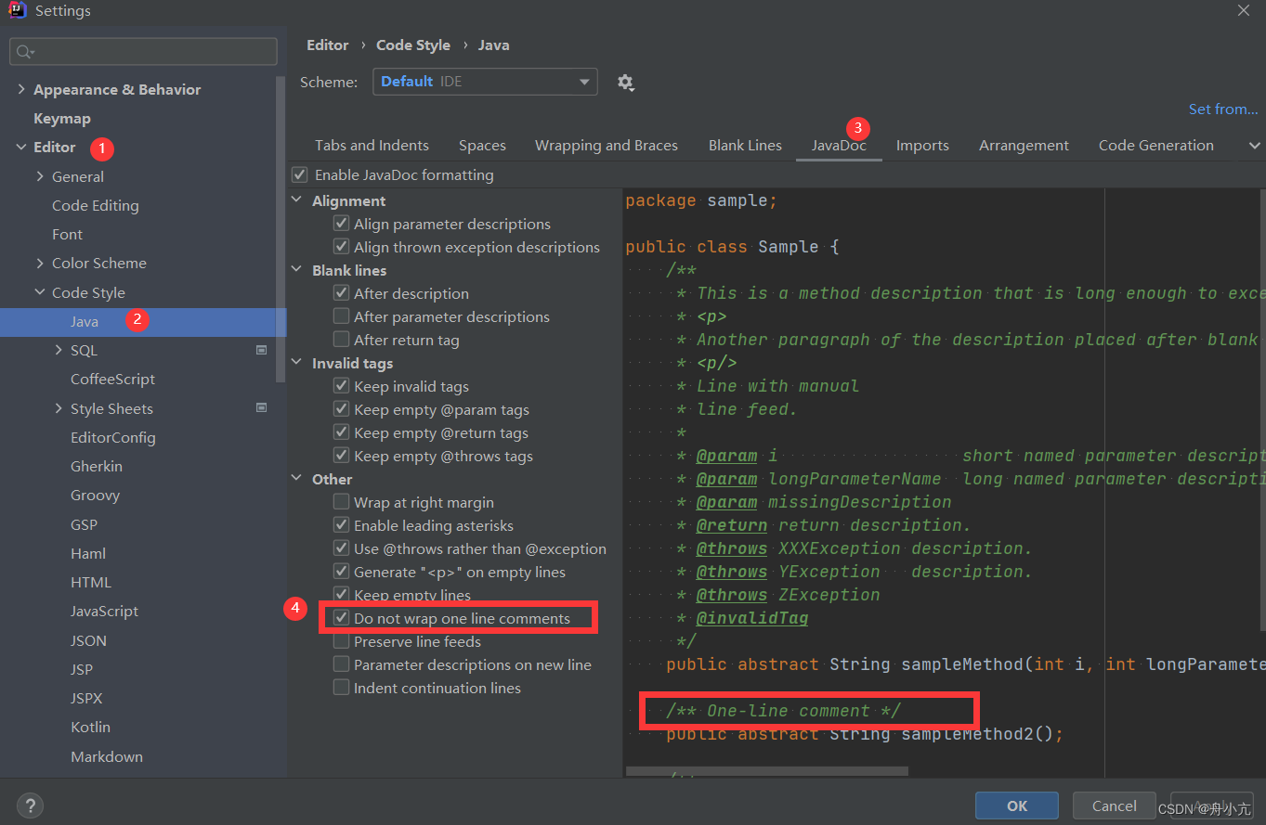
Task: Uncheck Align thrown exception descriptions
Action: pos(342,247)
